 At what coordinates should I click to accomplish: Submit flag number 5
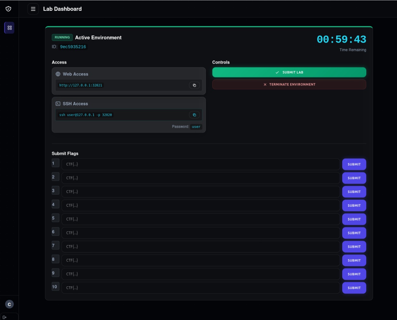click(354, 219)
